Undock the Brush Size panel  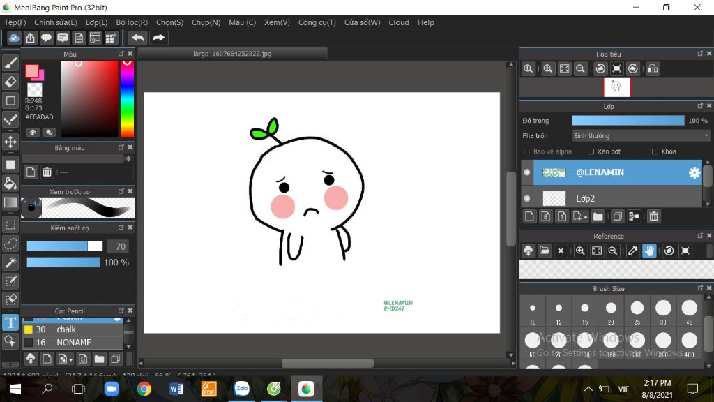click(700, 288)
